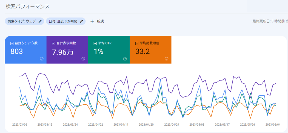Viewport: 288px width, 133px height.
Task: Open help icon on 平均掲載順位 card
Action: click(167, 59)
